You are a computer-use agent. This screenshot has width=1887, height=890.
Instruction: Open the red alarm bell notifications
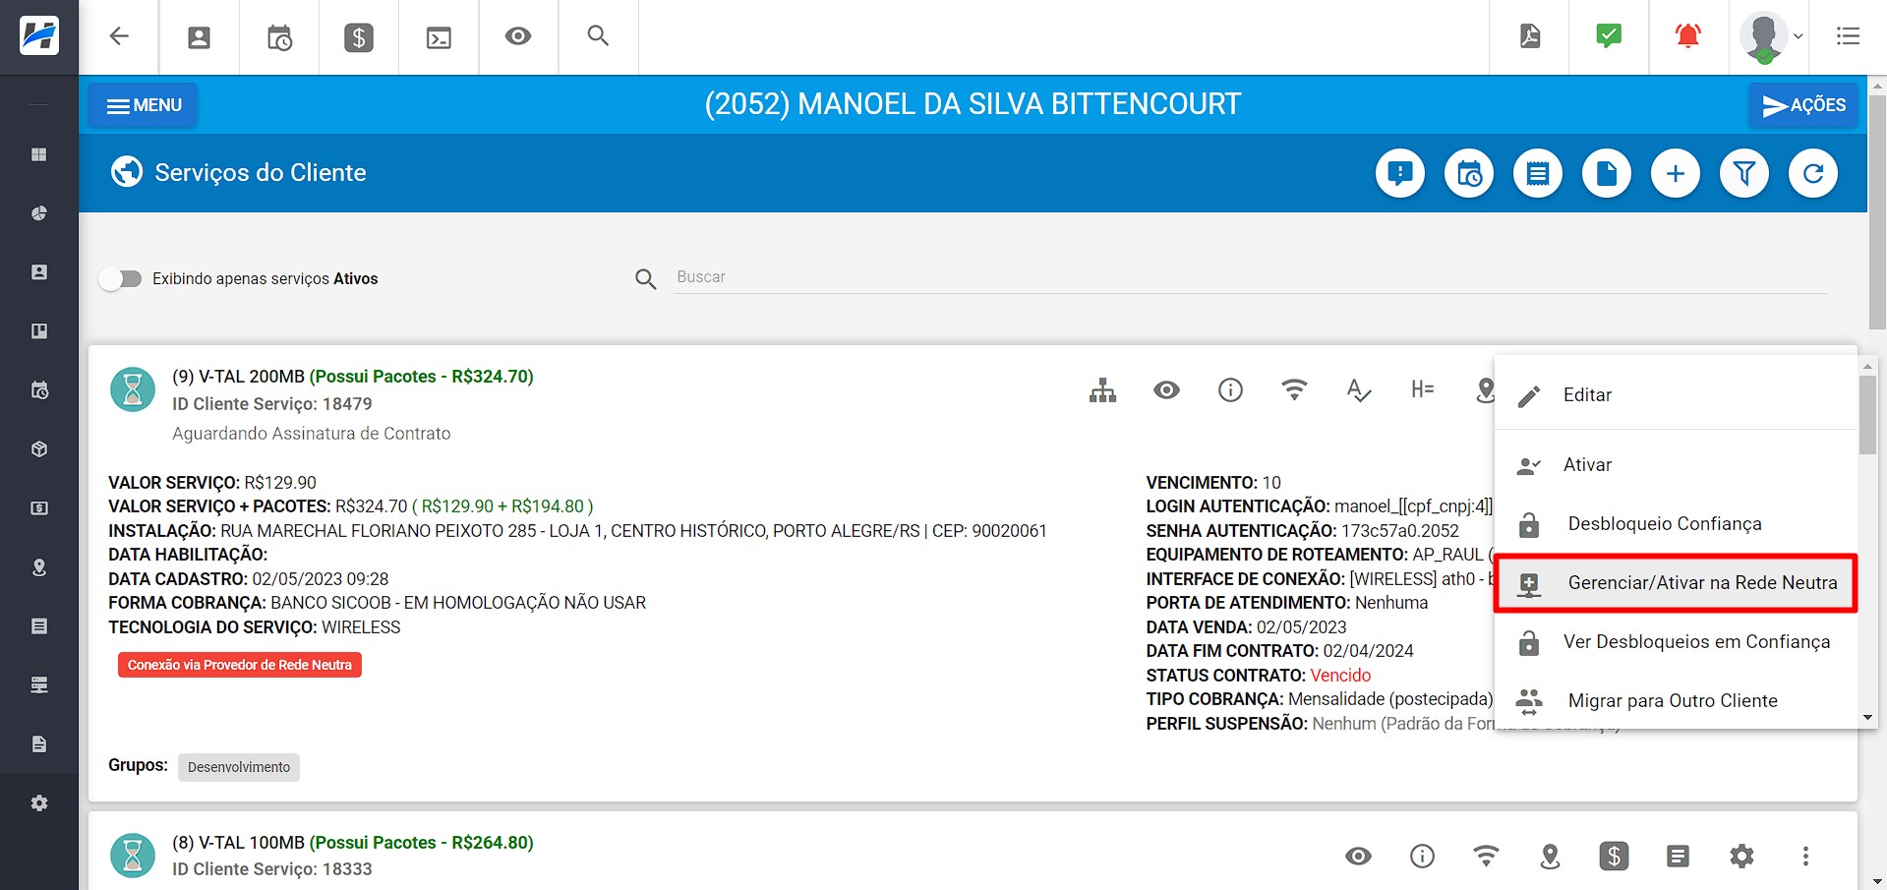1688,36
